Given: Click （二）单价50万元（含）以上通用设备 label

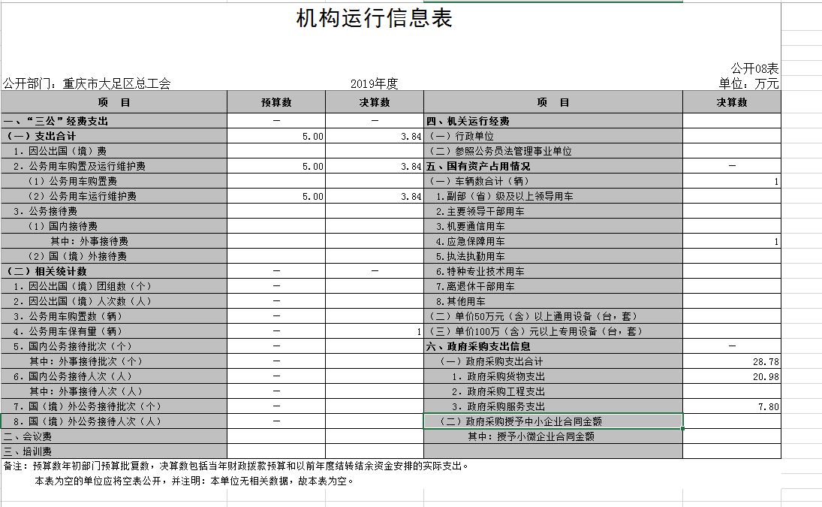Looking at the screenshot, I should point(533,317).
